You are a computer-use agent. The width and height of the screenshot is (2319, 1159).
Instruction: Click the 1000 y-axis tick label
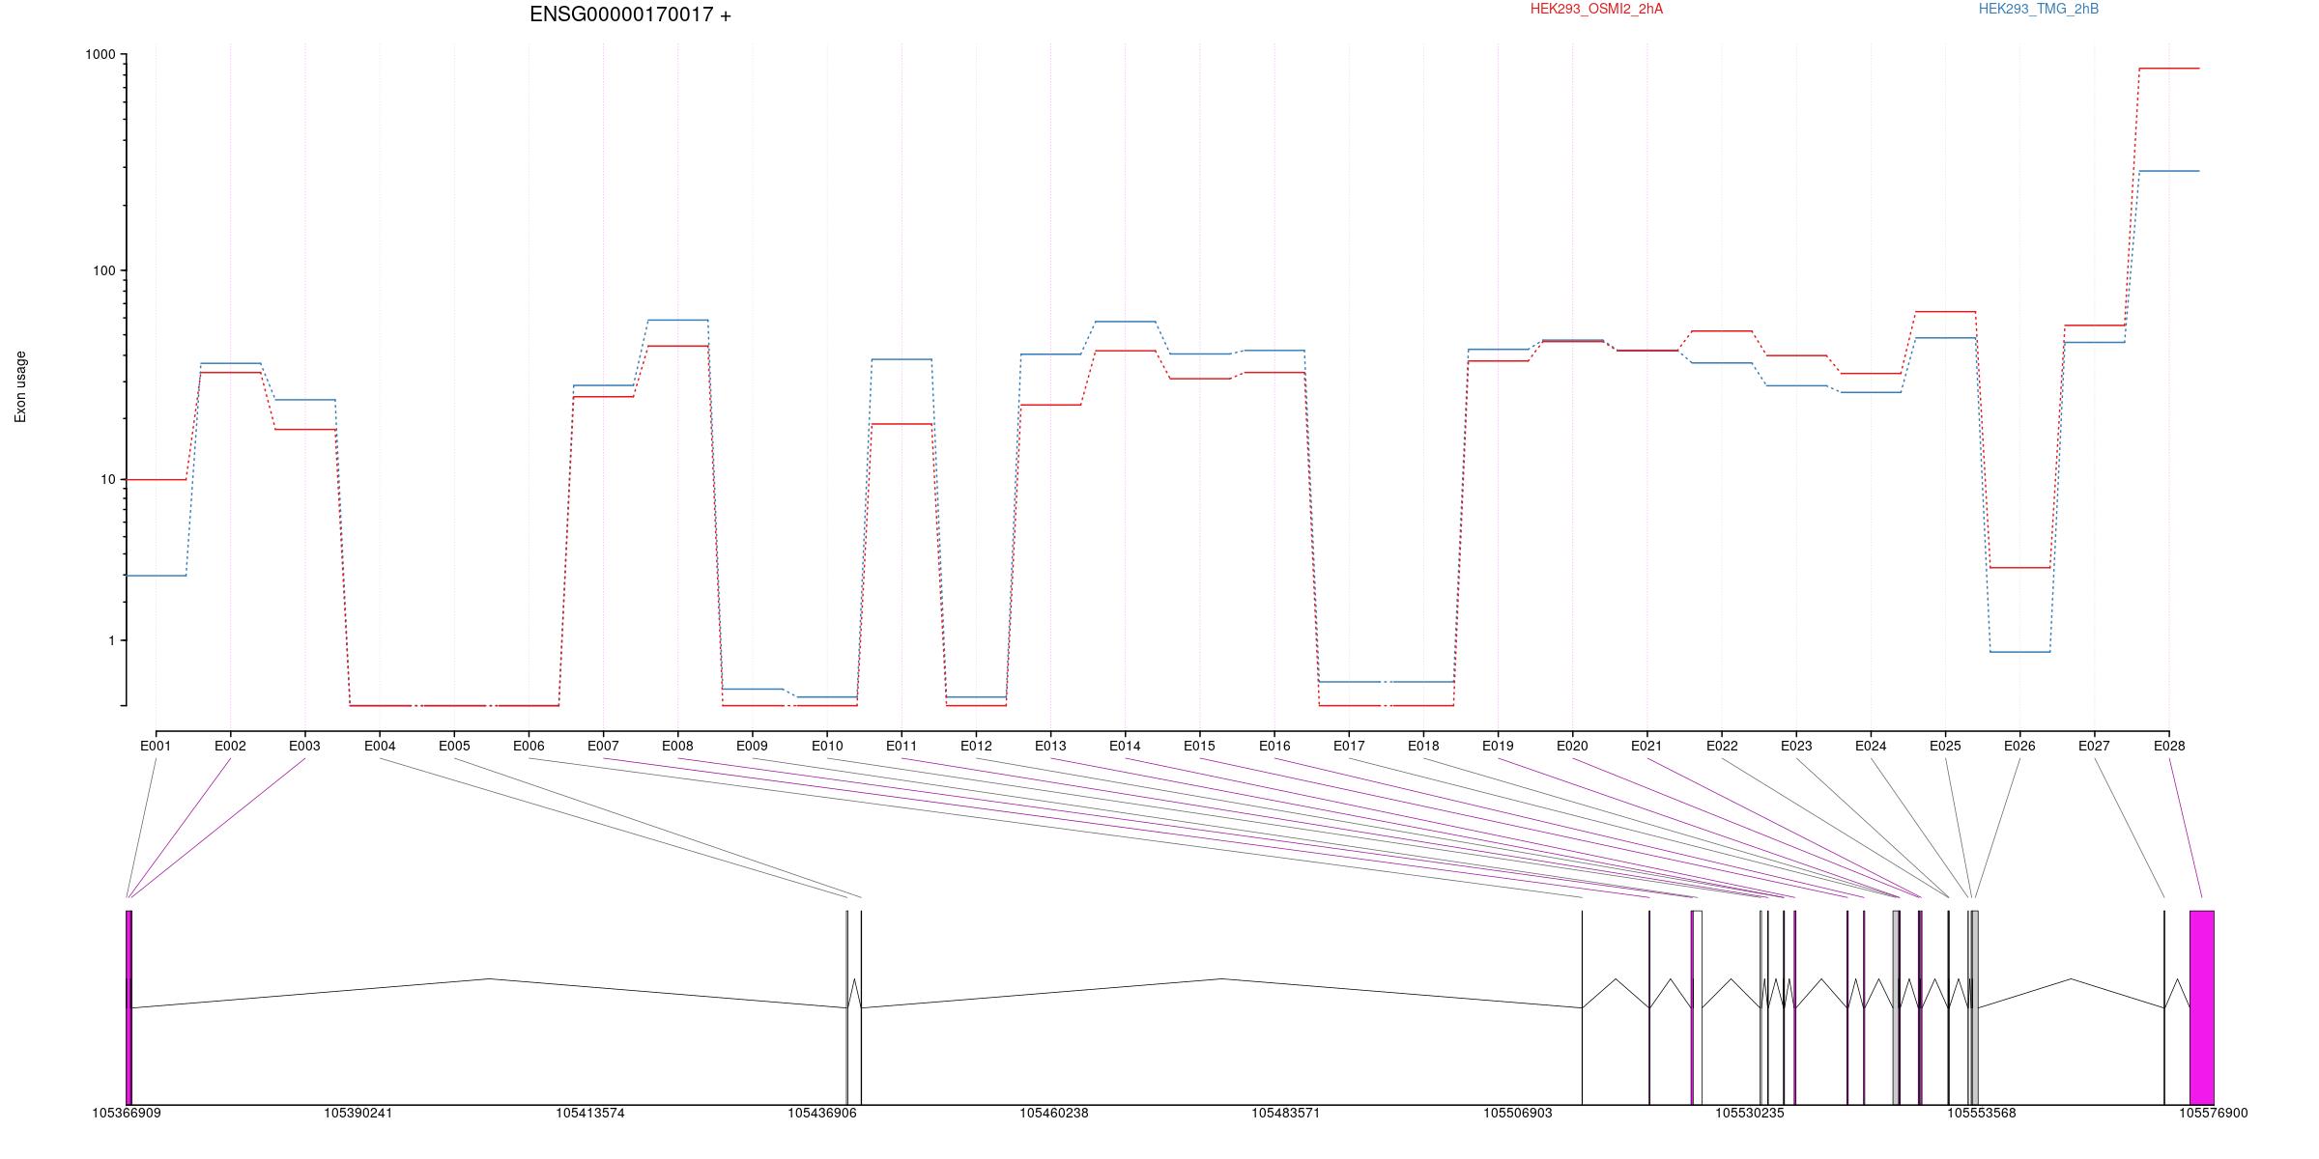tap(100, 55)
